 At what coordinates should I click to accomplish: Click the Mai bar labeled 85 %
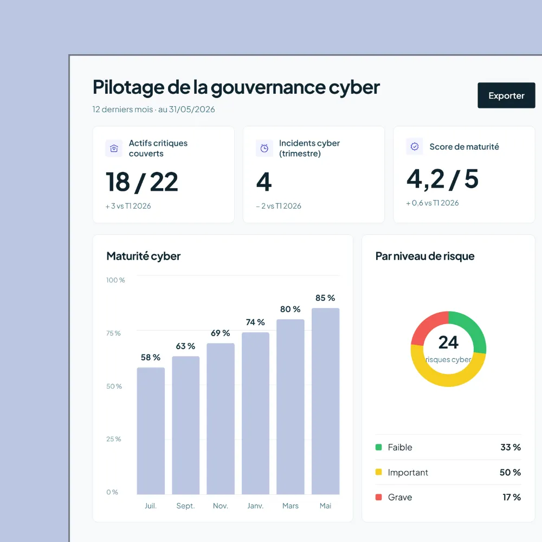click(325, 401)
